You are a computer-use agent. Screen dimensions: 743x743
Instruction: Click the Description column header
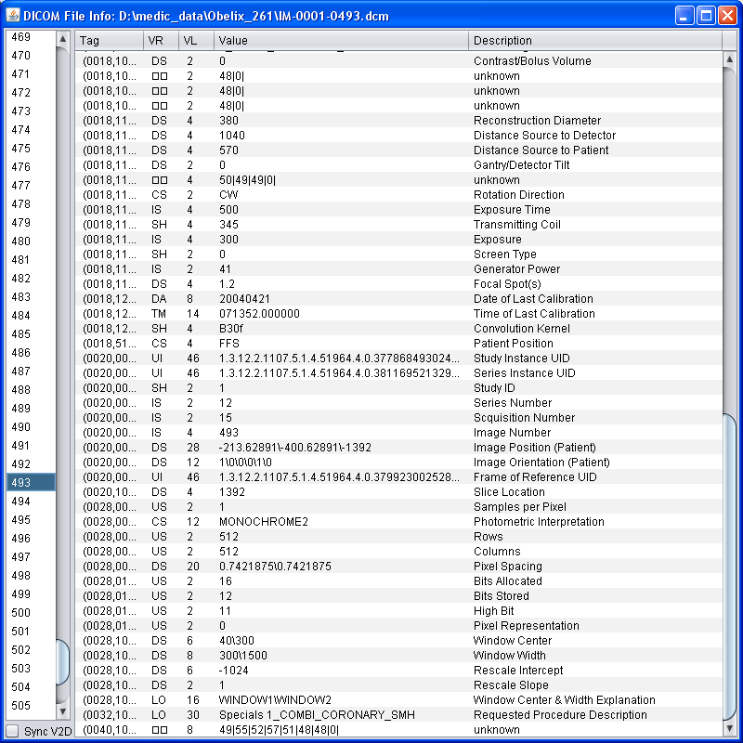594,41
